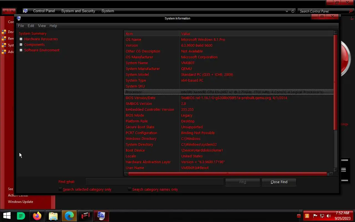Select the 'User Name' row

tap(229, 168)
